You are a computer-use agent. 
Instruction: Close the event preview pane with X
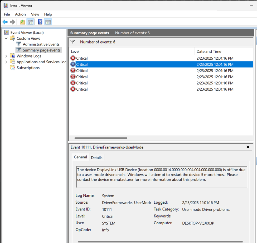pyautogui.click(x=248, y=147)
